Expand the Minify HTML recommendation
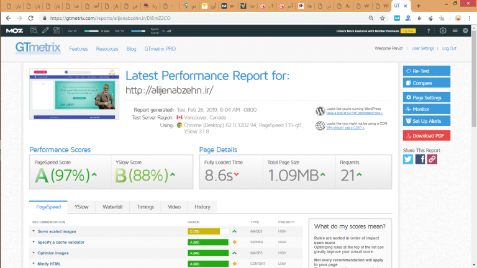Viewport: 477px width, 268px height. pos(49,264)
